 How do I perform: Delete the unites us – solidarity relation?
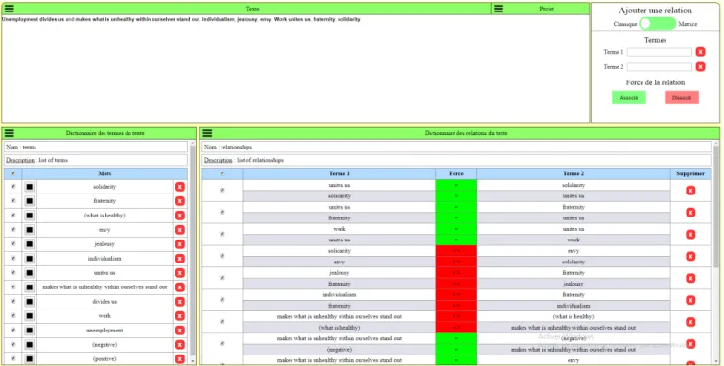pyautogui.click(x=690, y=191)
